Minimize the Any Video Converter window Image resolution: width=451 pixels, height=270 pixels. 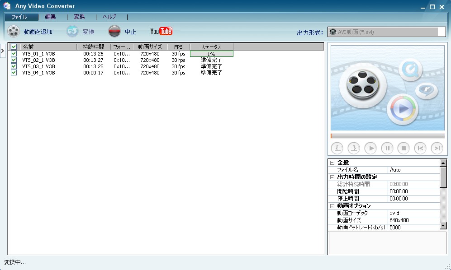click(423, 7)
